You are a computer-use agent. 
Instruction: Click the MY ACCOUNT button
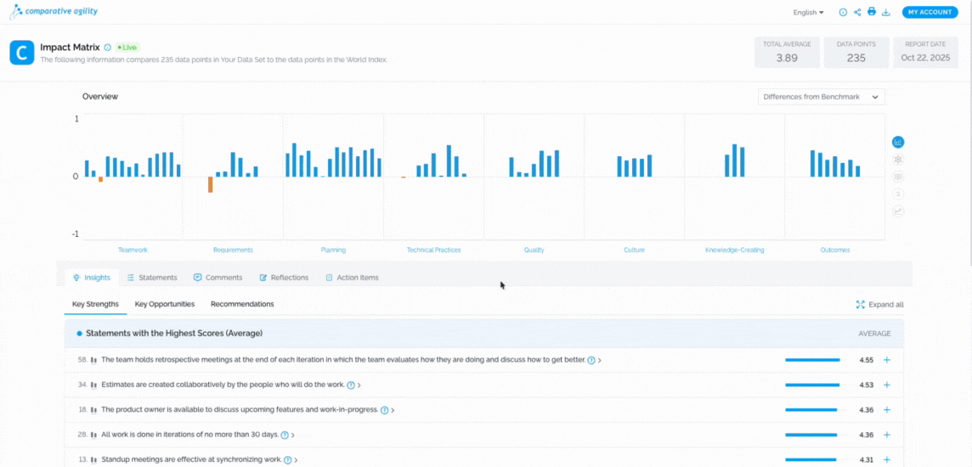pos(930,12)
